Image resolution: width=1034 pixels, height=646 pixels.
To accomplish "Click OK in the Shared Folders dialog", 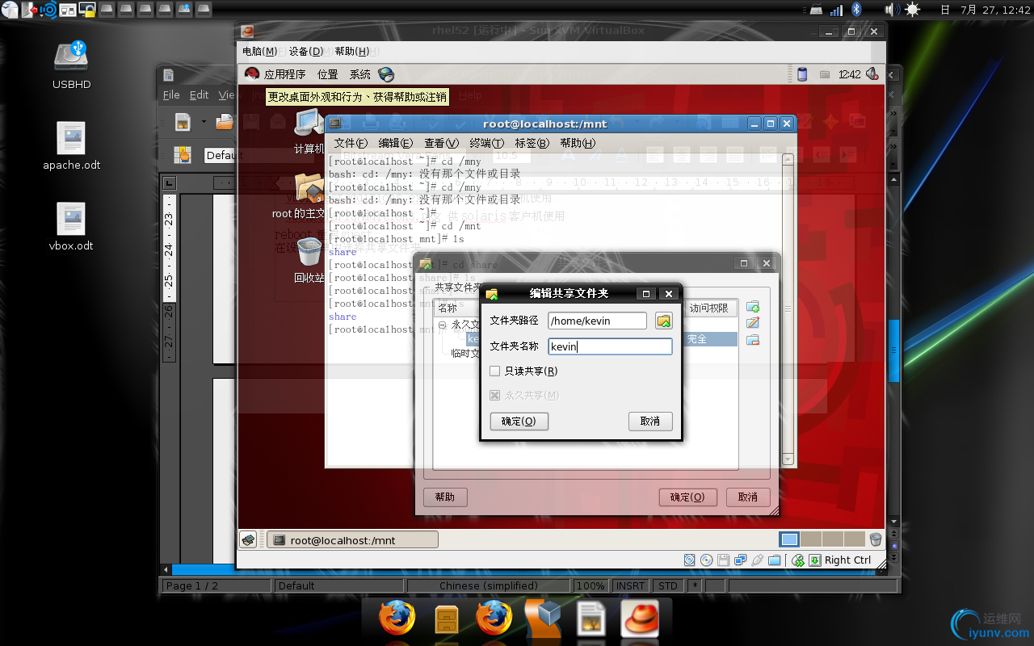I will coord(687,497).
